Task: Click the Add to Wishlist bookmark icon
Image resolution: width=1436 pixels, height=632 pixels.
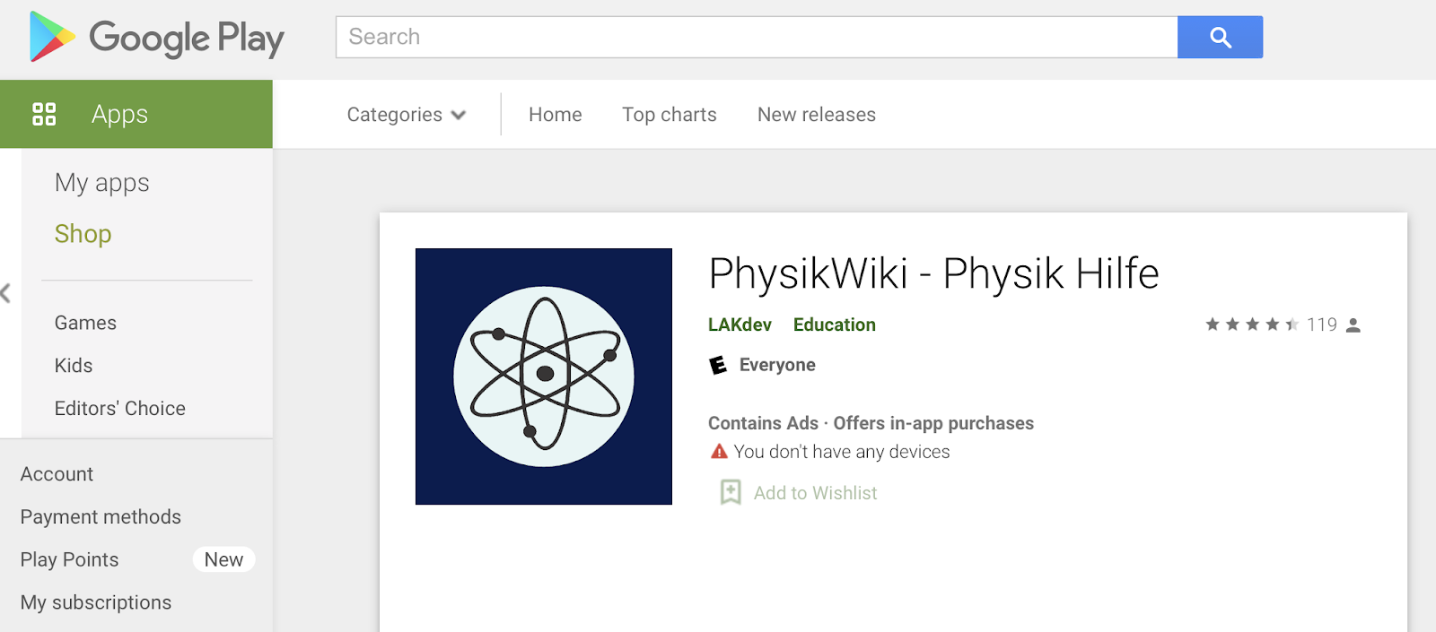Action: [731, 492]
